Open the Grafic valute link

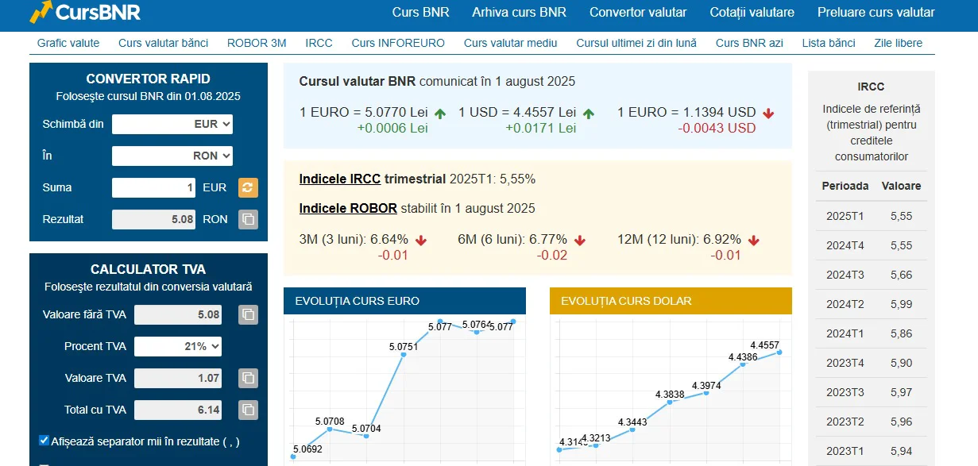pyautogui.click(x=68, y=43)
